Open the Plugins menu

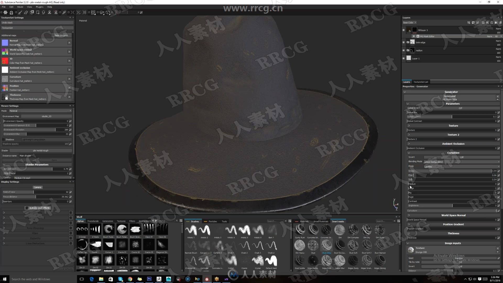pyautogui.click(x=40, y=7)
